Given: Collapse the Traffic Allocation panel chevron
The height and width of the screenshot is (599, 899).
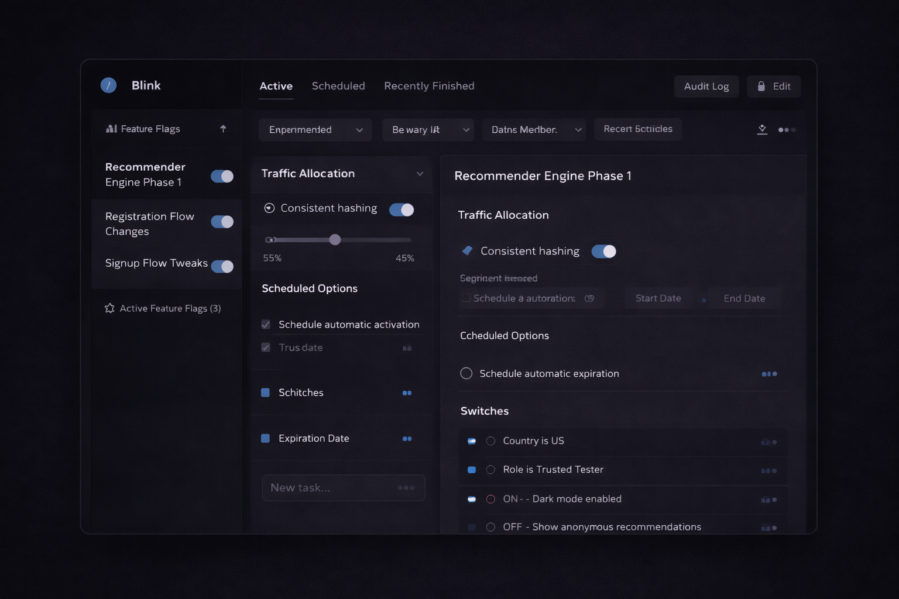Looking at the screenshot, I should pos(420,174).
